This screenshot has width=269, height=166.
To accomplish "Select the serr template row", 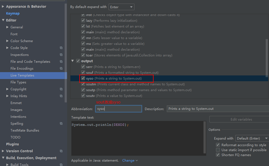I will click(x=169, y=67).
